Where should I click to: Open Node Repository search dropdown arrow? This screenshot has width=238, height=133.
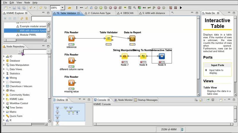[48, 52]
